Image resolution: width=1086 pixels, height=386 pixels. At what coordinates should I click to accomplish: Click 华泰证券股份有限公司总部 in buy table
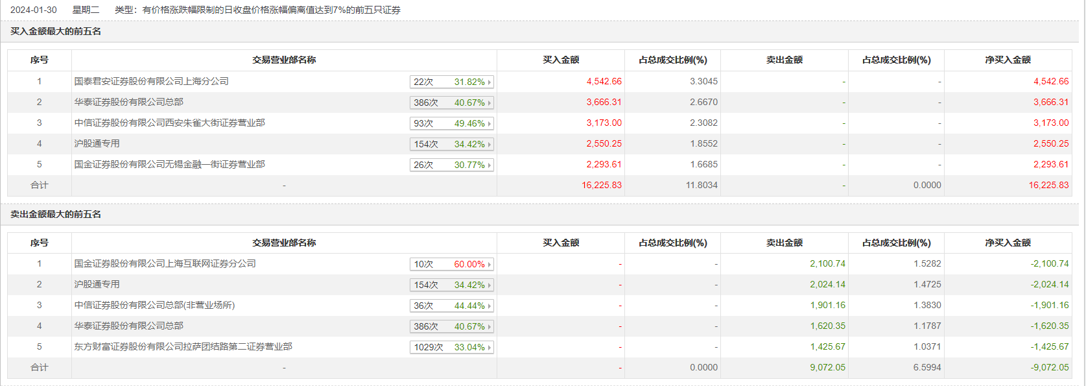[x=128, y=102]
